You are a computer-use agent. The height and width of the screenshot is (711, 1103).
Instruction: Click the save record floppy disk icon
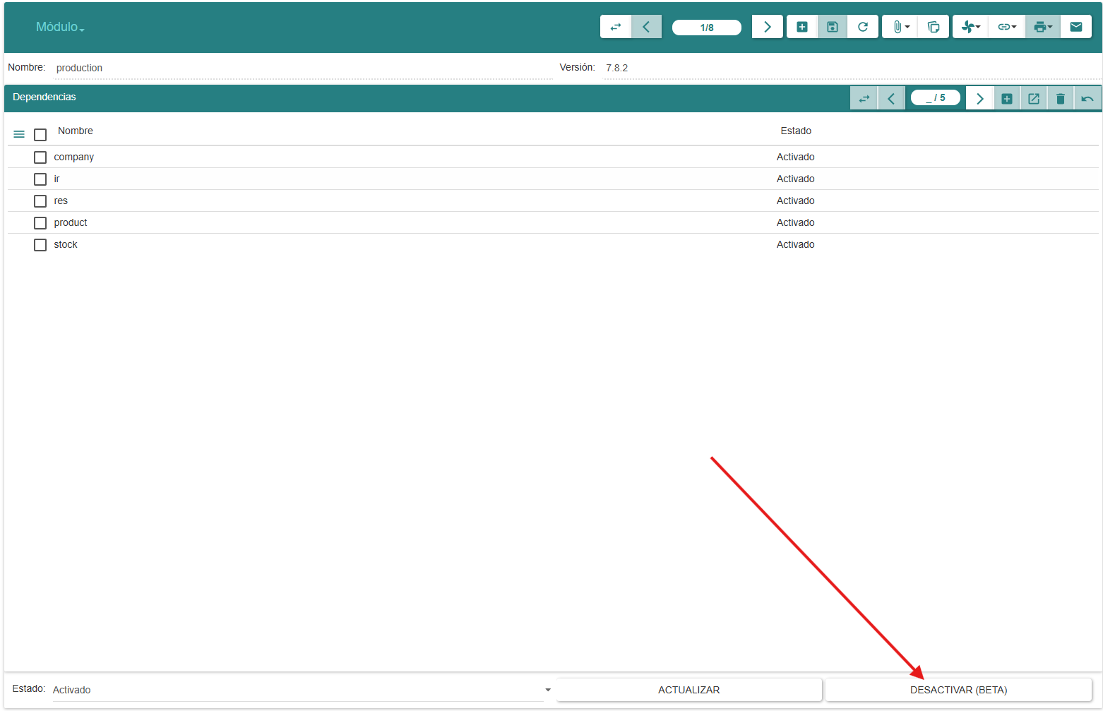[833, 27]
